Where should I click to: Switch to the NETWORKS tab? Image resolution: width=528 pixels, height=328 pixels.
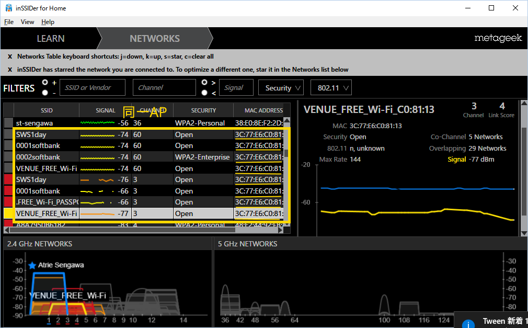point(155,38)
